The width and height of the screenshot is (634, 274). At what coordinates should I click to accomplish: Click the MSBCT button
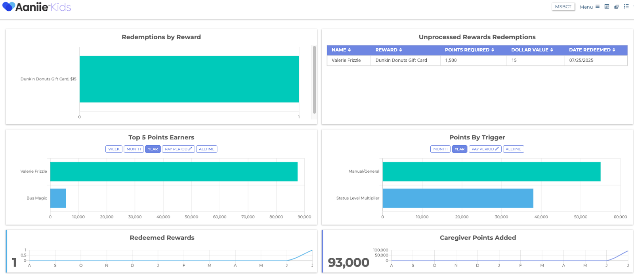[x=563, y=7]
